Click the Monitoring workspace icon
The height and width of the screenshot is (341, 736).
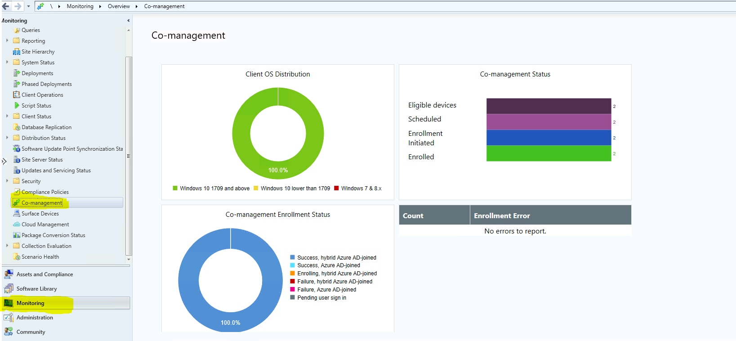tap(9, 303)
